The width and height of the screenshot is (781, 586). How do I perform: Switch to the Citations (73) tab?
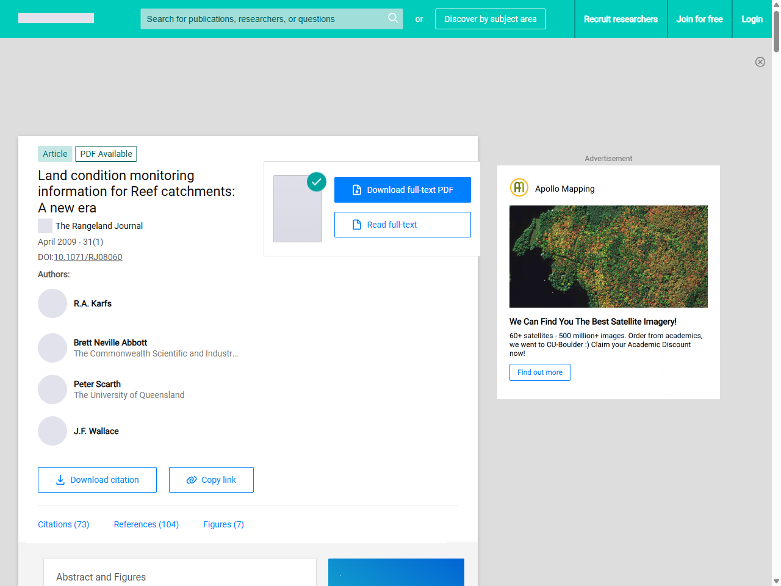(x=63, y=524)
